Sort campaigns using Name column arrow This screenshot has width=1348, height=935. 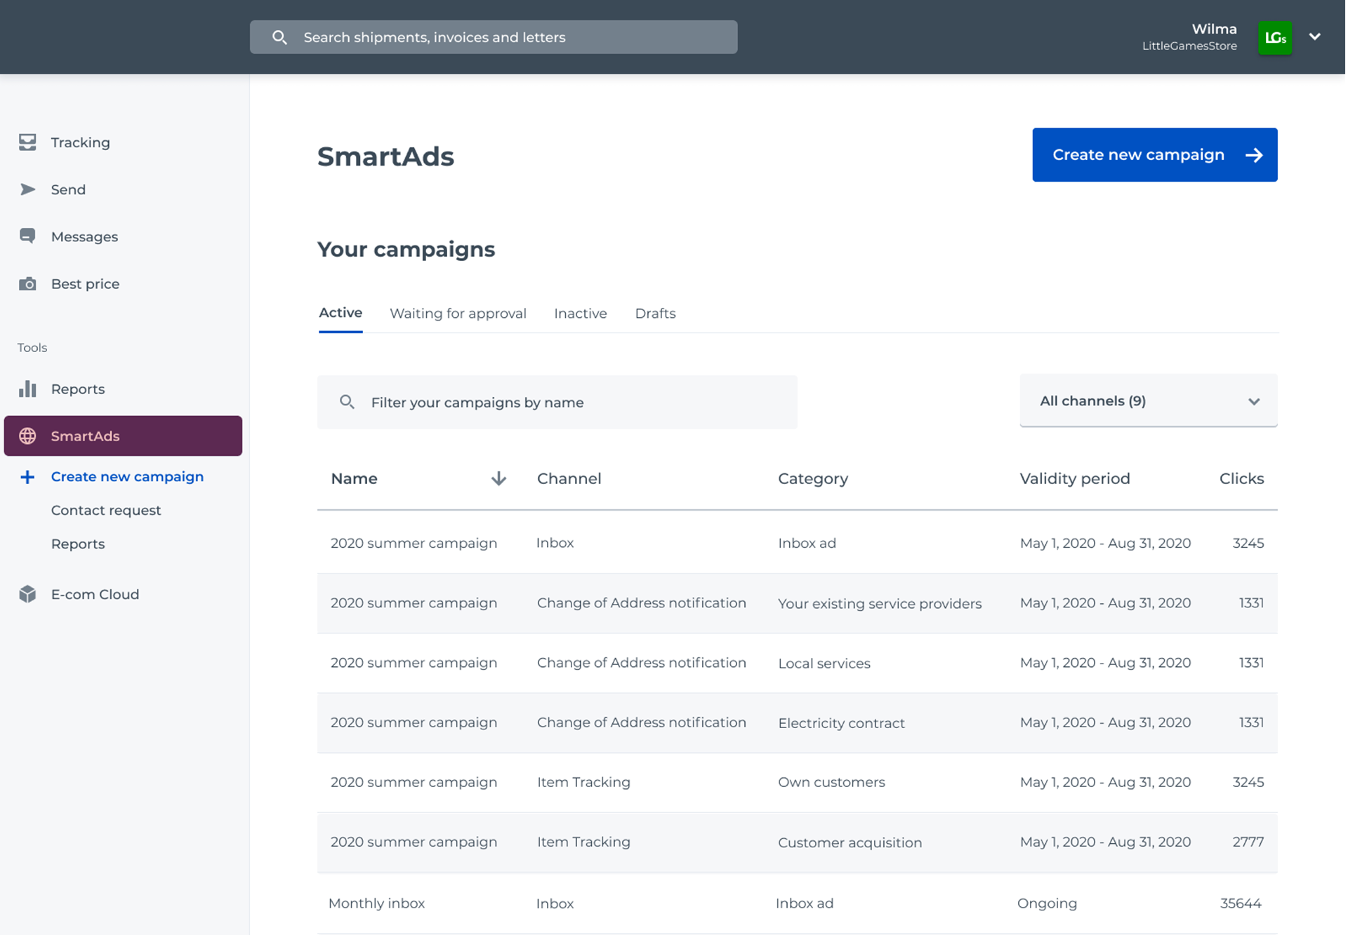click(x=498, y=478)
